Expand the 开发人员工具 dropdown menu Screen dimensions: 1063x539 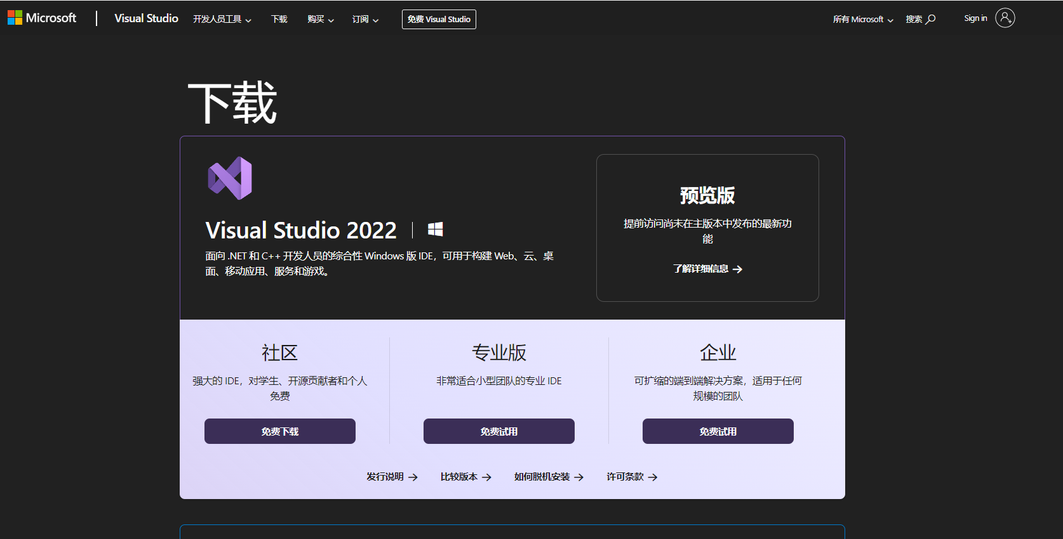(222, 19)
